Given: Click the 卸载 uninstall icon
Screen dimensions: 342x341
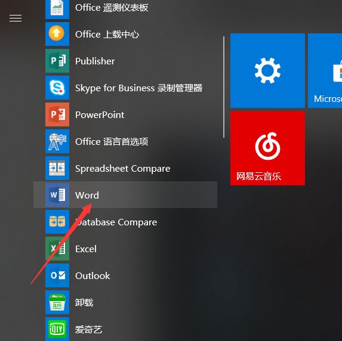Looking at the screenshot, I should point(57,302).
